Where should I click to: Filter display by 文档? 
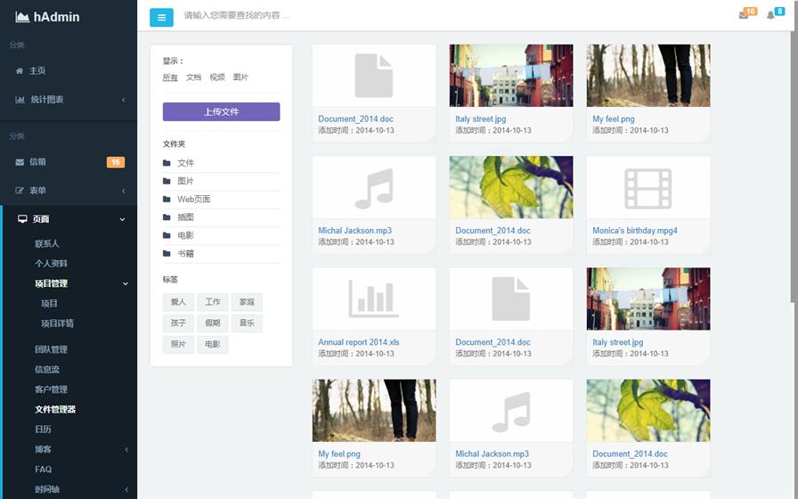[193, 78]
